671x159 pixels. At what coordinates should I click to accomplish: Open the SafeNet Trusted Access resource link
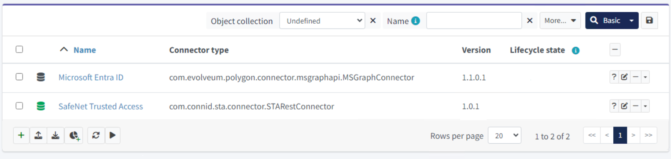click(101, 106)
